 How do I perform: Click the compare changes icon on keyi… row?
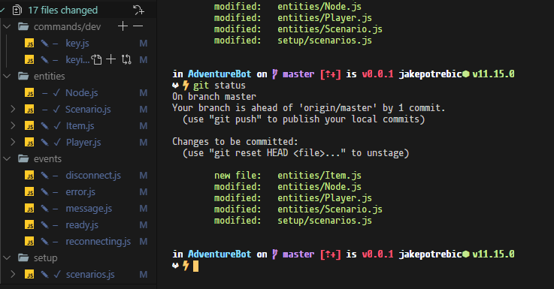pos(126,59)
